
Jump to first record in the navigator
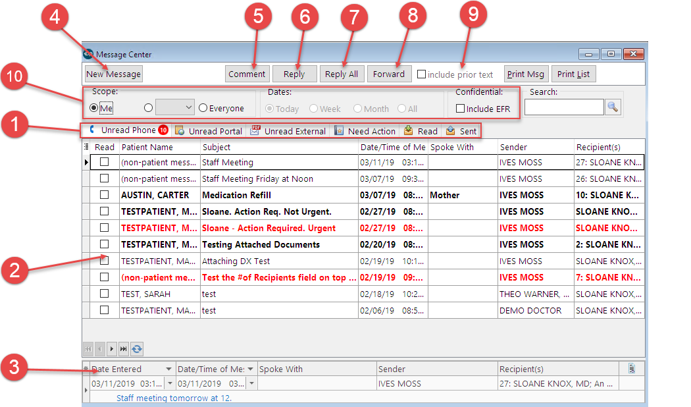[88, 349]
